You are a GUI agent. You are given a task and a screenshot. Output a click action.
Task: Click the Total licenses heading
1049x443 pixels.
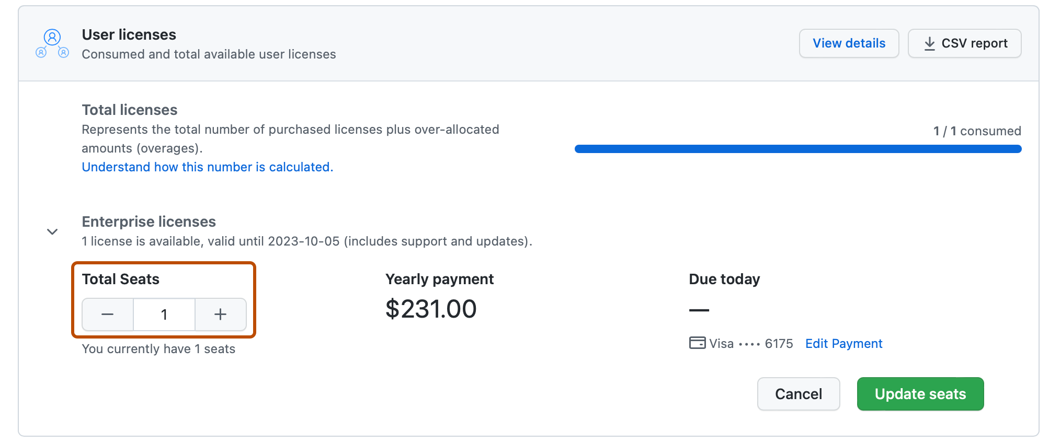pyautogui.click(x=130, y=110)
